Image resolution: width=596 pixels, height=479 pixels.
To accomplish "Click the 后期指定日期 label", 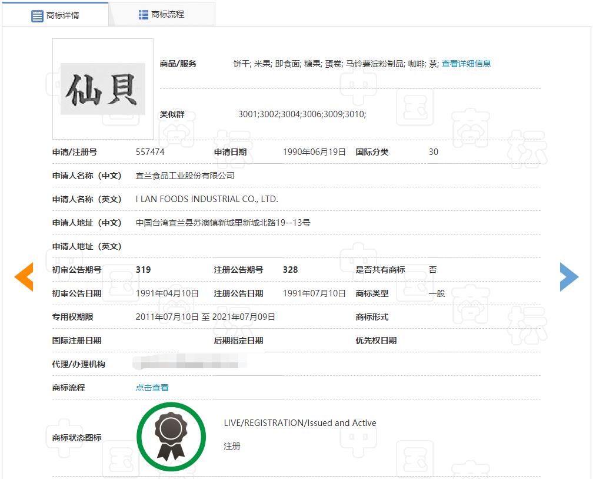I will click(239, 341).
